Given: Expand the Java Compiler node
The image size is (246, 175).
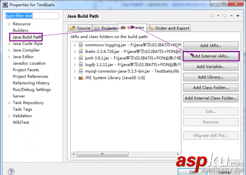Looking at the screenshot, I should point(9,50).
